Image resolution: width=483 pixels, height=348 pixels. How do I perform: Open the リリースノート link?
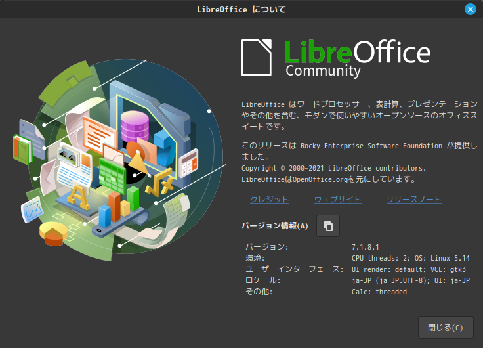tap(413, 200)
